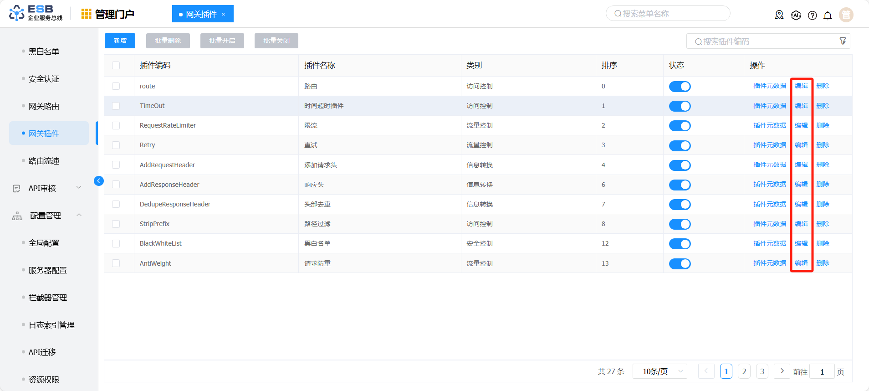This screenshot has width=869, height=391.
Task: Close the 网关插件 tab
Action: [224, 15]
